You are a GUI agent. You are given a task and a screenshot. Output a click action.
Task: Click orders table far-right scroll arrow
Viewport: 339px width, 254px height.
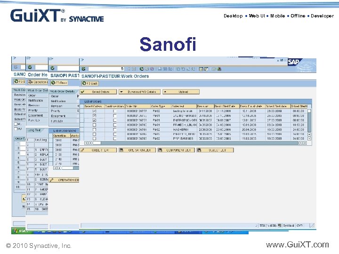tap(305, 143)
